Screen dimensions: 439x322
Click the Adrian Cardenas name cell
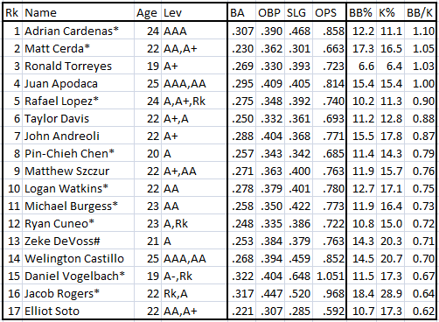(78, 31)
